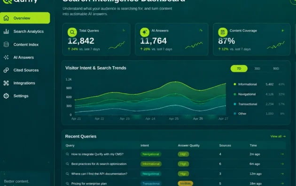Click search icon beside 'How to integrate Qurify' query
Screen dimensions: 296x186
[x=67, y=154]
